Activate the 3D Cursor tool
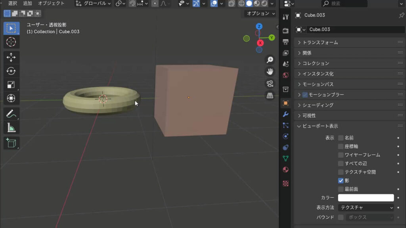The height and width of the screenshot is (228, 406). click(11, 42)
